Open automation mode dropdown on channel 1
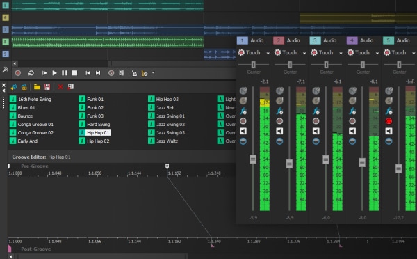 click(268, 53)
